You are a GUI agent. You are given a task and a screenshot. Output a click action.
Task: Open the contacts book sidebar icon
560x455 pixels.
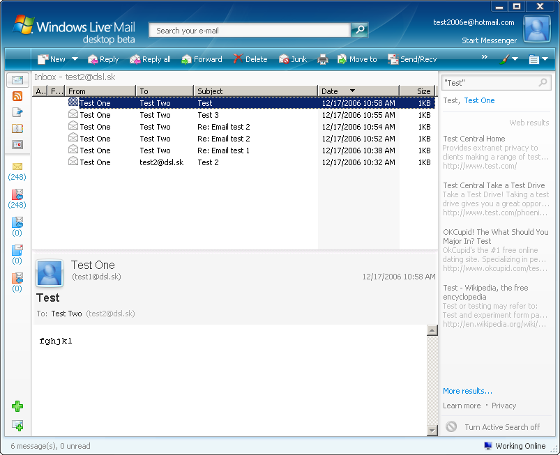coord(17,128)
